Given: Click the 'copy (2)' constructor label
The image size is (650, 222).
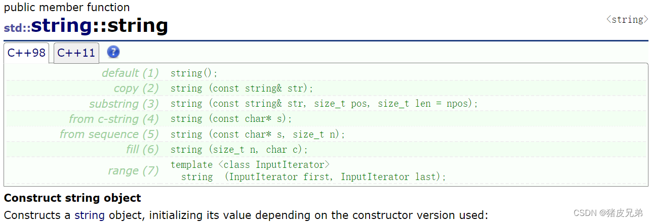Looking at the screenshot, I should pyautogui.click(x=136, y=88).
